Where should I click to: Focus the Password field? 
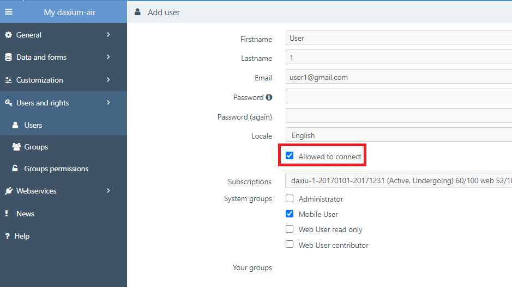[399, 96]
